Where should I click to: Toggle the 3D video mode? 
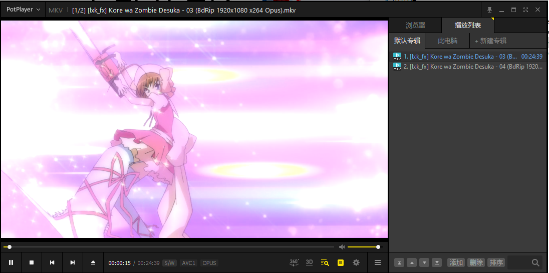click(309, 262)
